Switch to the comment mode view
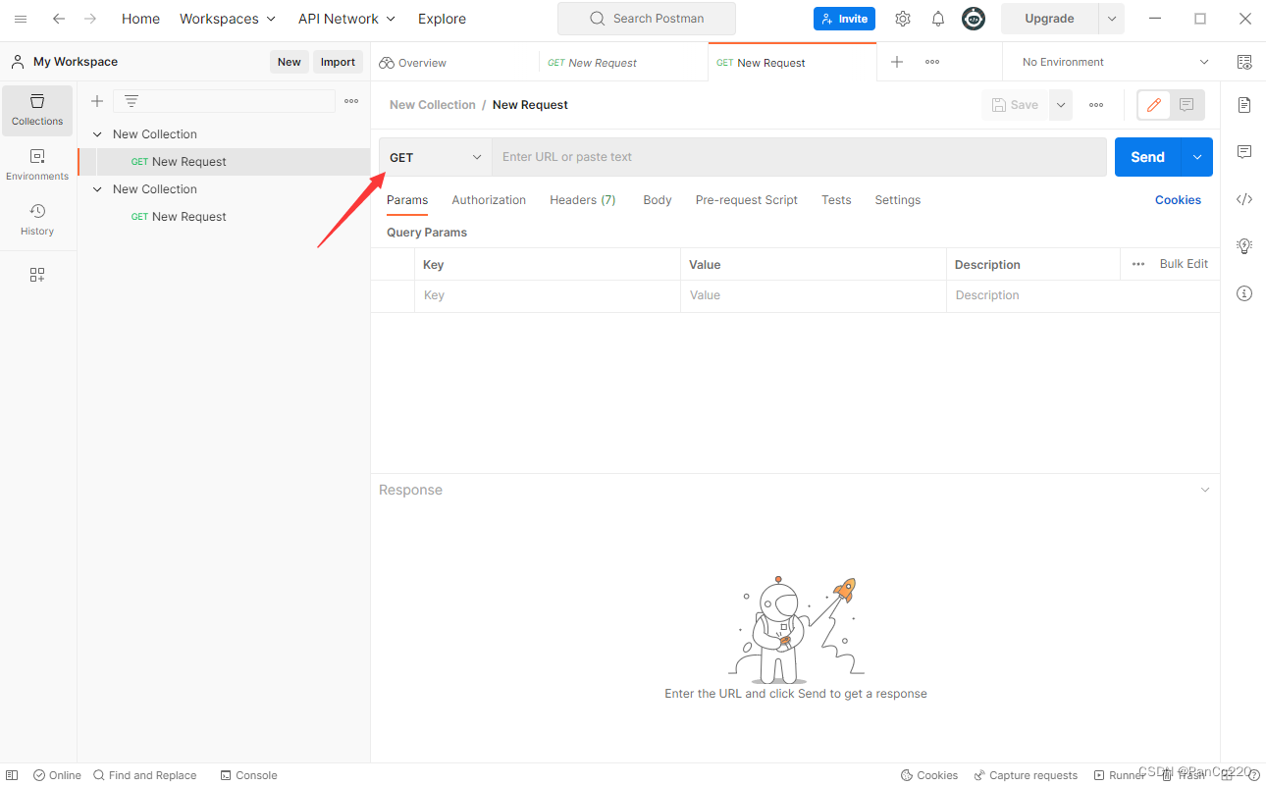 click(1187, 105)
